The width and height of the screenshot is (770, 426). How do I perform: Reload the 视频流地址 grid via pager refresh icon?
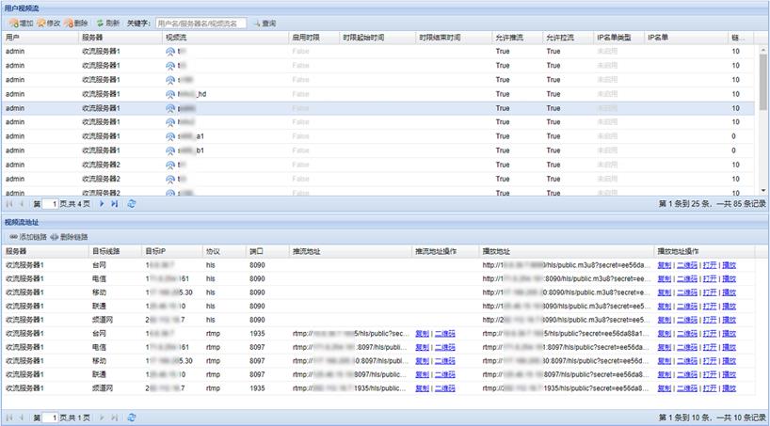pos(131,418)
